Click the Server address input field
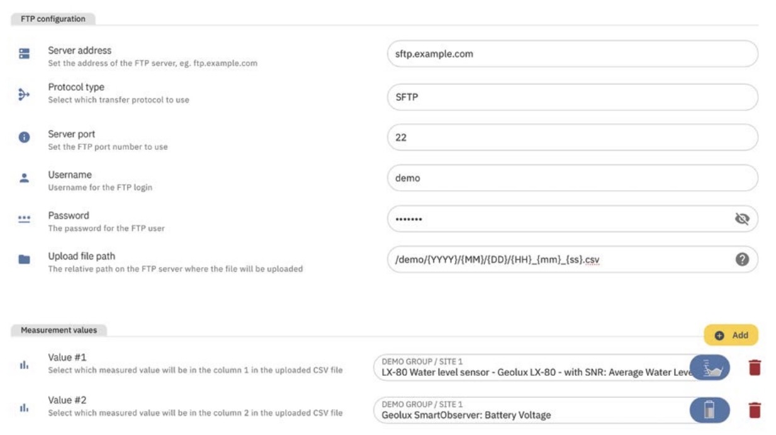The image size is (776, 435). [x=571, y=54]
